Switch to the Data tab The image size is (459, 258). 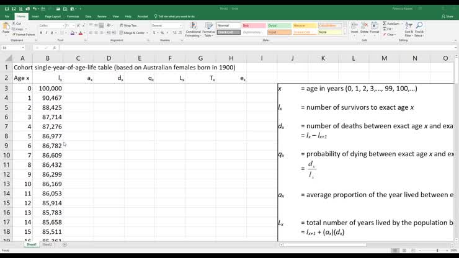tap(88, 16)
